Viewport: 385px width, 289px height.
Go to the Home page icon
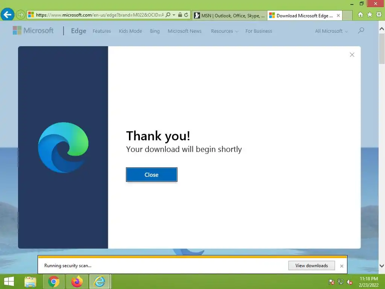click(x=361, y=15)
